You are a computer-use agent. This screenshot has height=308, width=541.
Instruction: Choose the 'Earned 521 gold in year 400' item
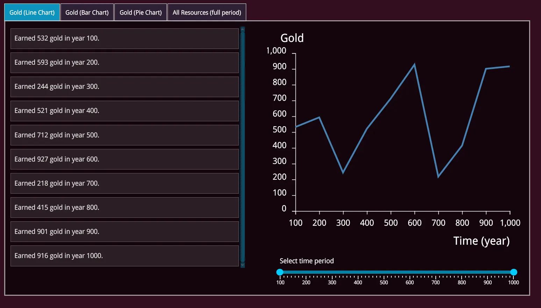point(124,111)
